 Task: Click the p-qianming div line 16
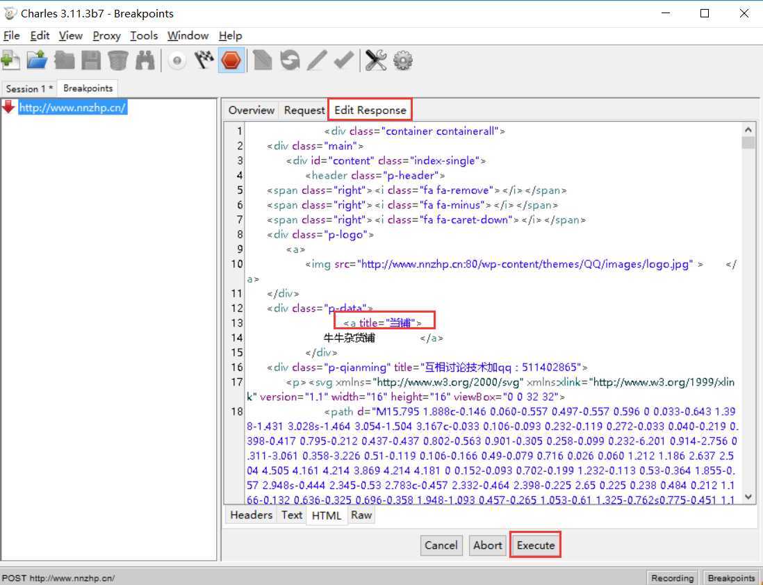tap(427, 367)
